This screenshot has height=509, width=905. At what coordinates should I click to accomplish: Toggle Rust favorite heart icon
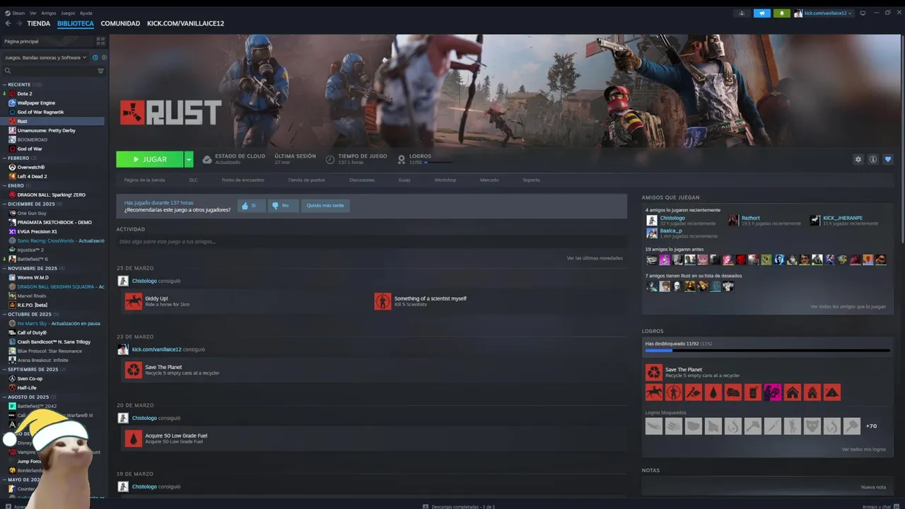(888, 159)
